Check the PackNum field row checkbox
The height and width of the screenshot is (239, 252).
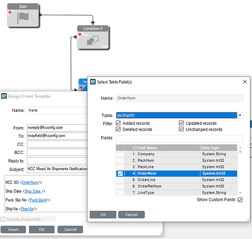tap(120, 161)
